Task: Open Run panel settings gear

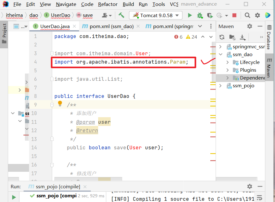Action: [x=250, y=186]
